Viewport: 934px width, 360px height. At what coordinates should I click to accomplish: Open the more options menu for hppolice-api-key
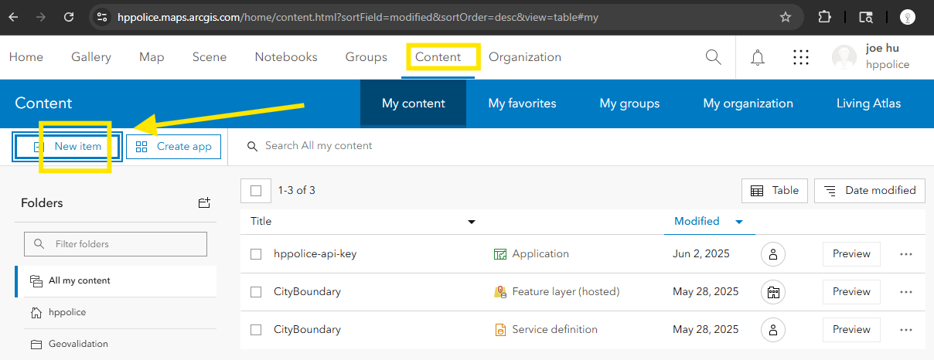pyautogui.click(x=906, y=254)
